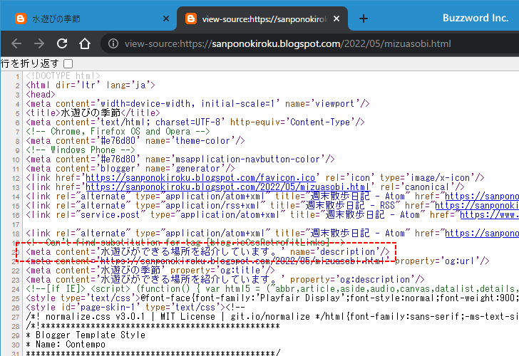Image resolution: width=519 pixels, height=356 pixels.
Task: Follow the Atom href link on line 18
Action: (x=482, y=234)
